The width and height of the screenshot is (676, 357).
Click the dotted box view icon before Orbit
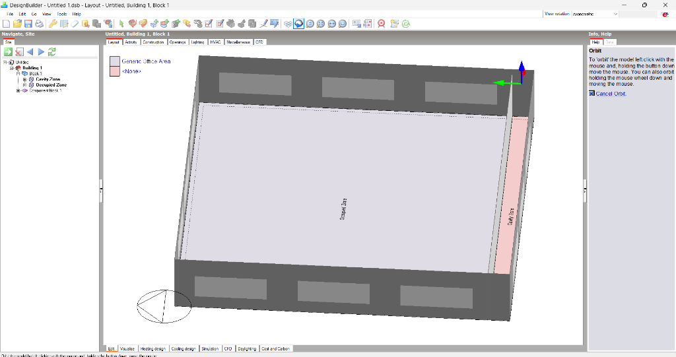288,24
